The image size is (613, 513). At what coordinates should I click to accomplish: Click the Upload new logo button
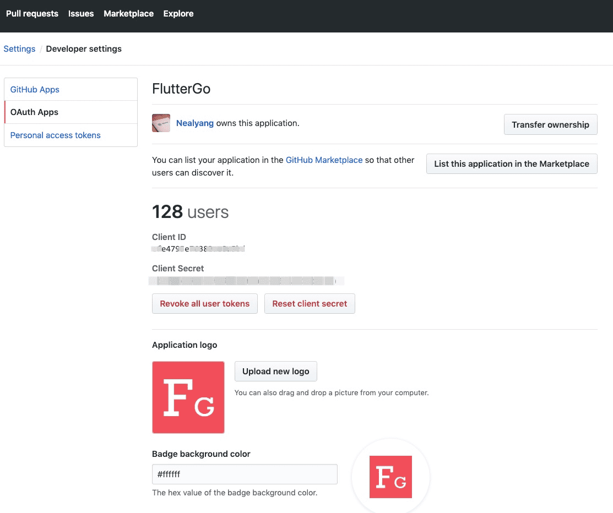276,372
